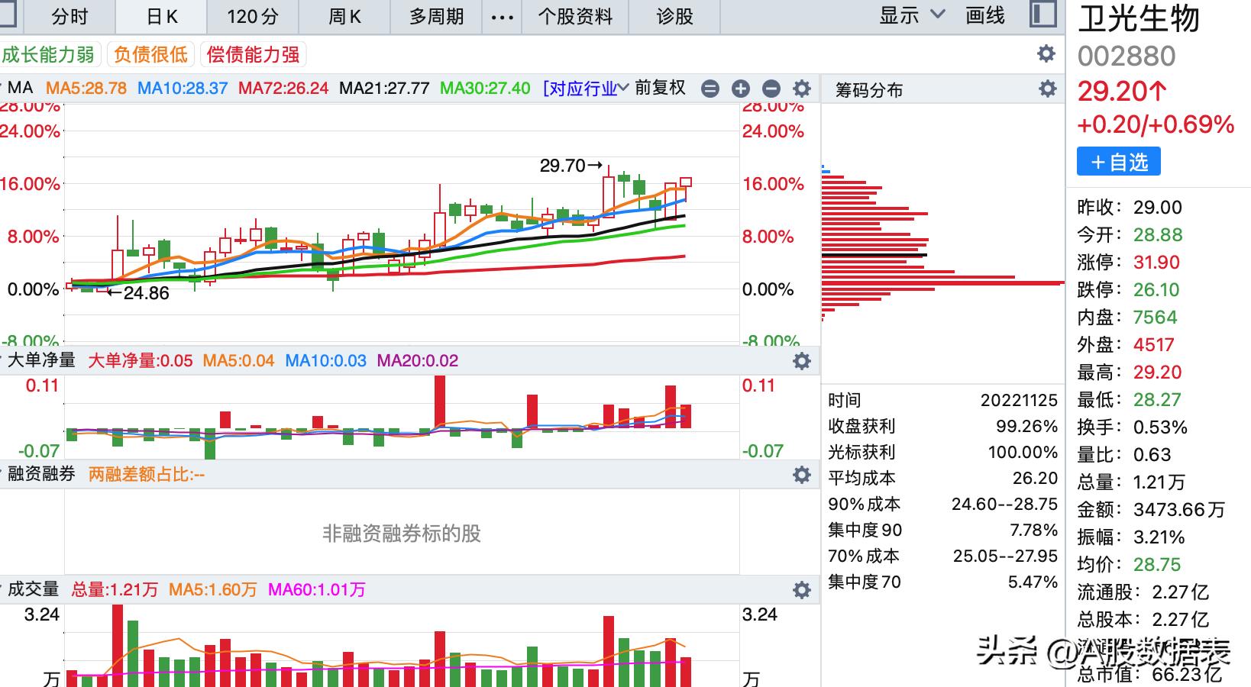The width and height of the screenshot is (1251, 687).
Task: Open the 个股资料 tab
Action: coord(575,17)
